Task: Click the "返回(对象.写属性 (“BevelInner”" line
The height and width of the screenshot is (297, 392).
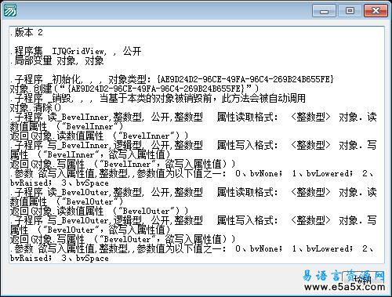Action: (123, 164)
